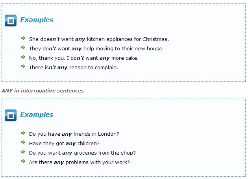Click sentence 'Have they got any children?'
Screen dimensions: 248x179
click(64, 144)
